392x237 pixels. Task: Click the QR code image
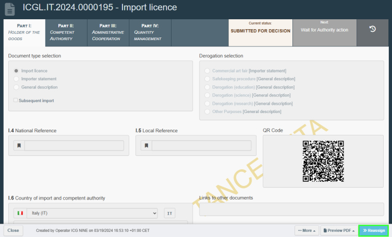tap(323, 161)
